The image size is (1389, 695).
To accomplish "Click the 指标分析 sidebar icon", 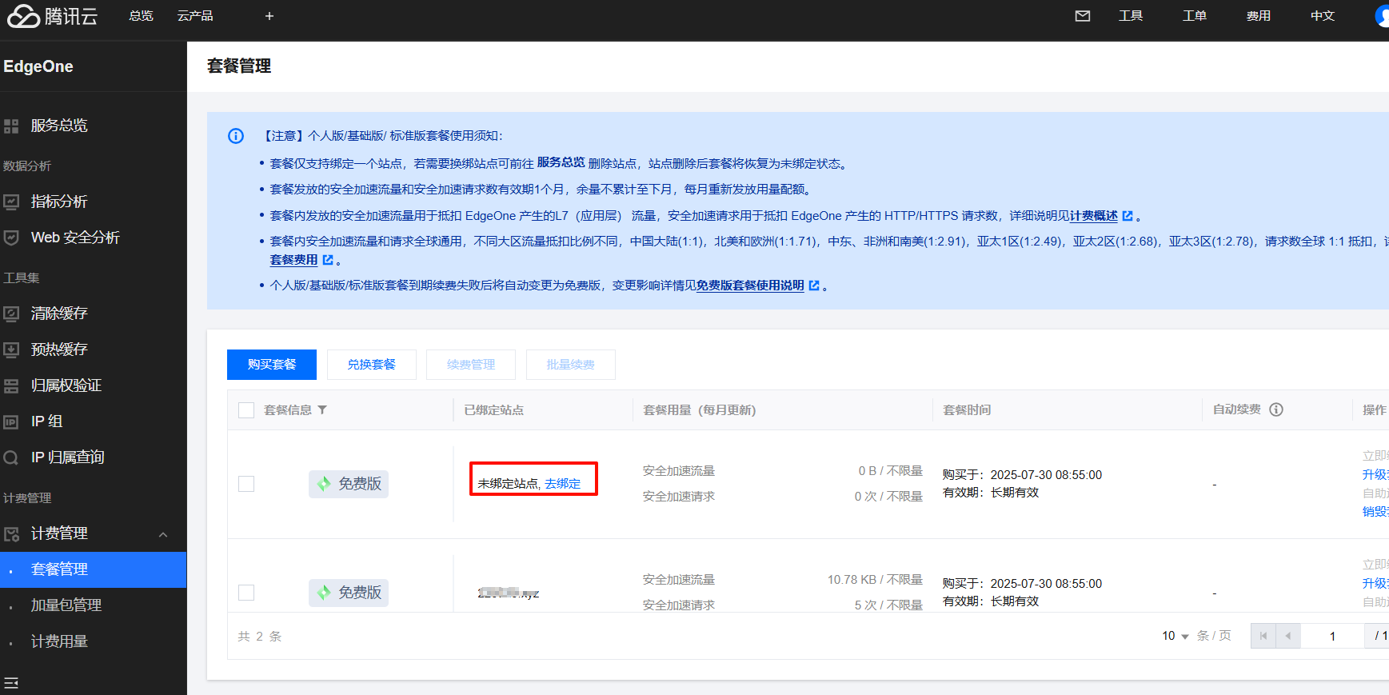I will tap(11, 202).
